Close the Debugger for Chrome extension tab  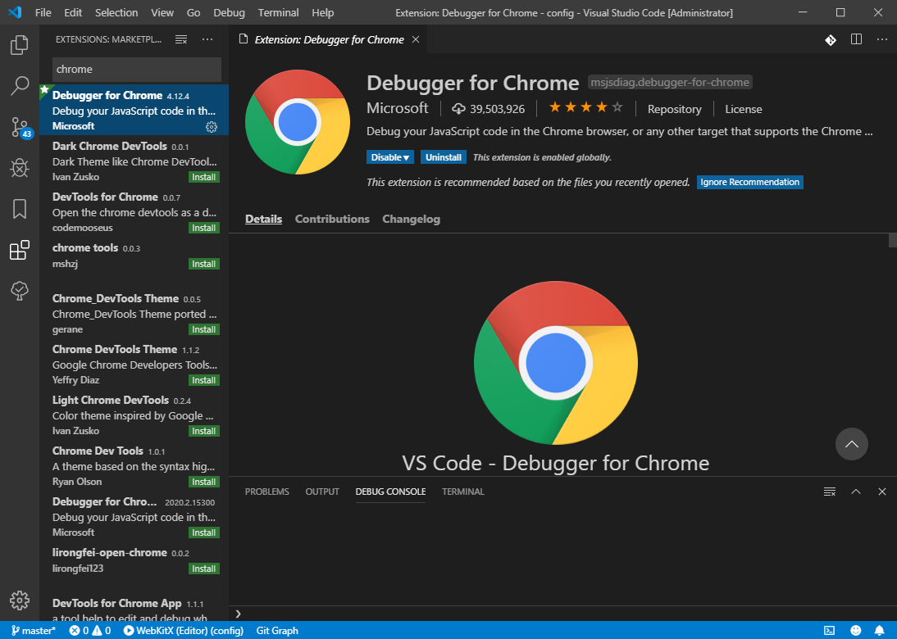(x=416, y=39)
